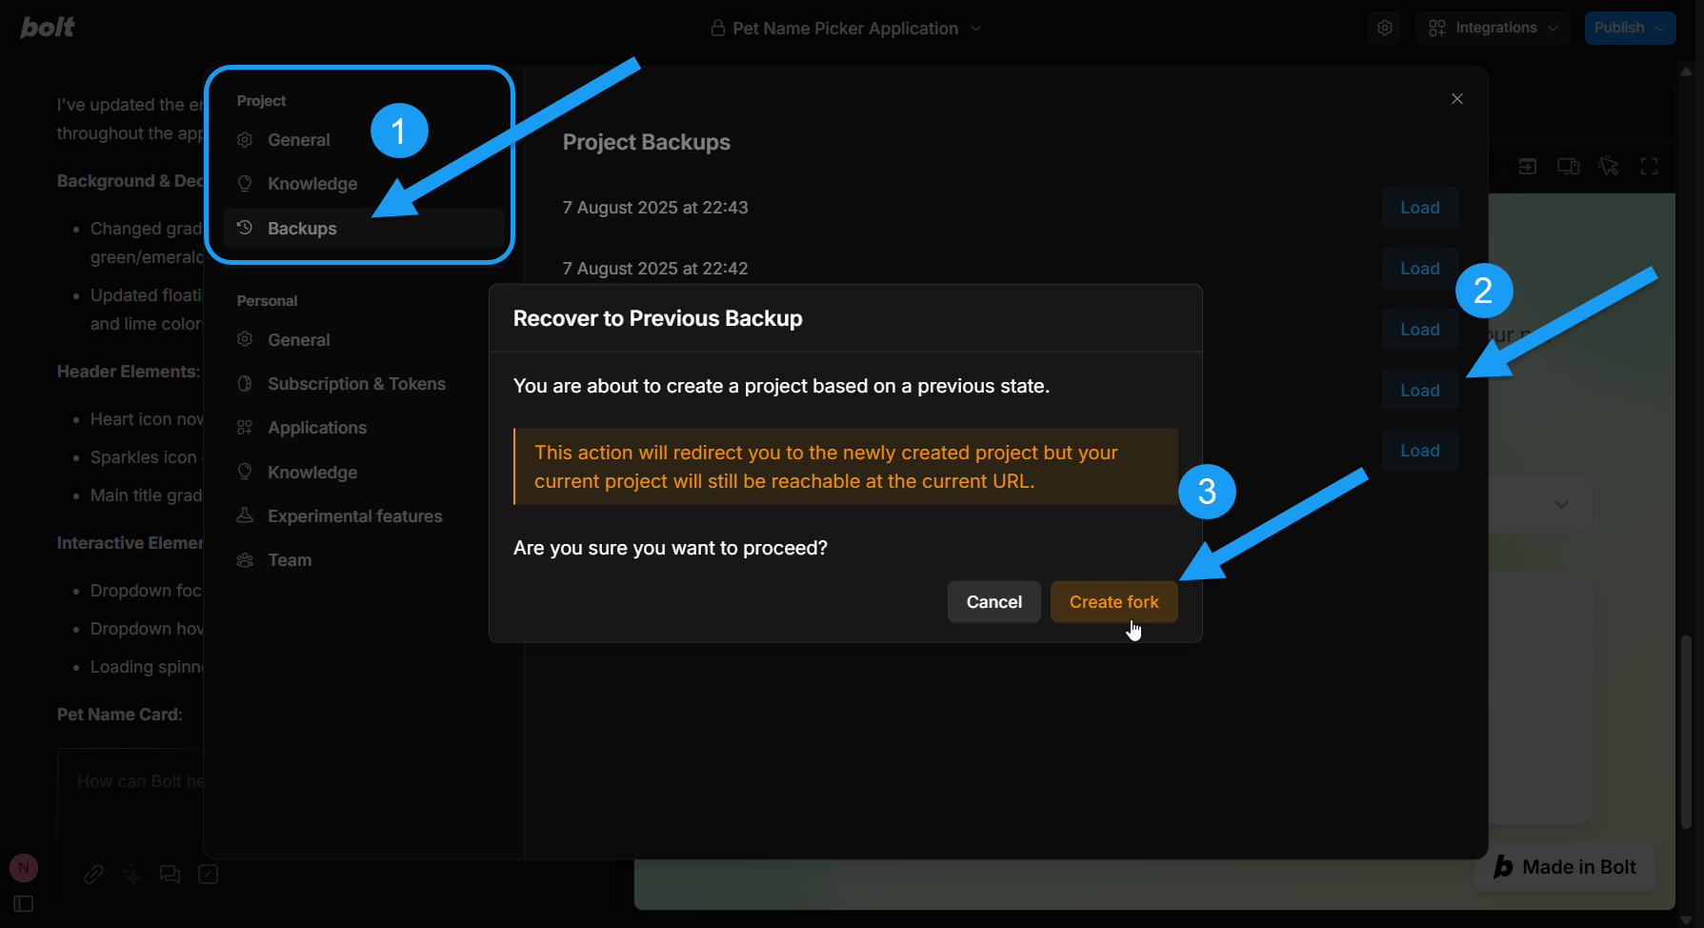
Task: Open the user avatar N
Action: [24, 867]
